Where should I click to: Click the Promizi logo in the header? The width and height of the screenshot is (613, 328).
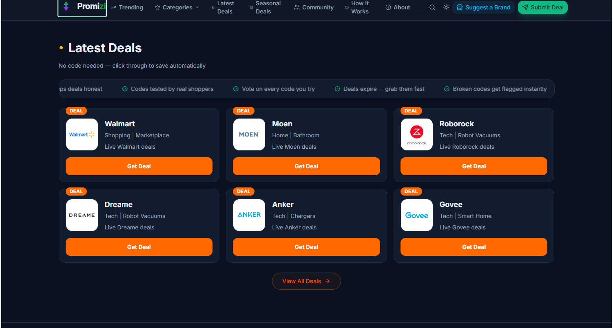[x=82, y=7]
